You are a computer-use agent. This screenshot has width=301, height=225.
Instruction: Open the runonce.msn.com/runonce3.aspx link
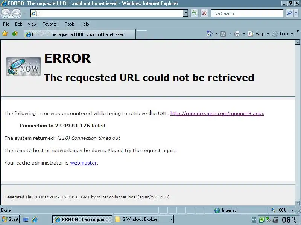tap(217, 114)
